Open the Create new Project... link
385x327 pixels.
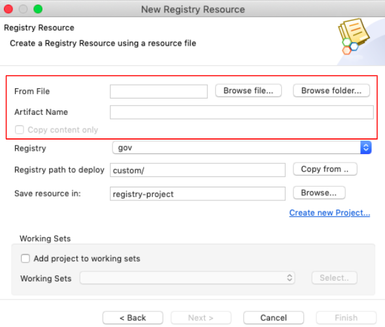tap(329, 213)
